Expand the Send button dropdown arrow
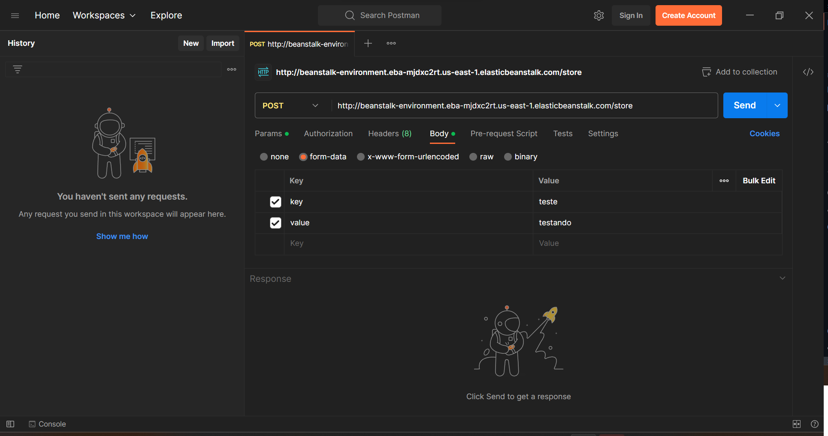 click(x=777, y=105)
